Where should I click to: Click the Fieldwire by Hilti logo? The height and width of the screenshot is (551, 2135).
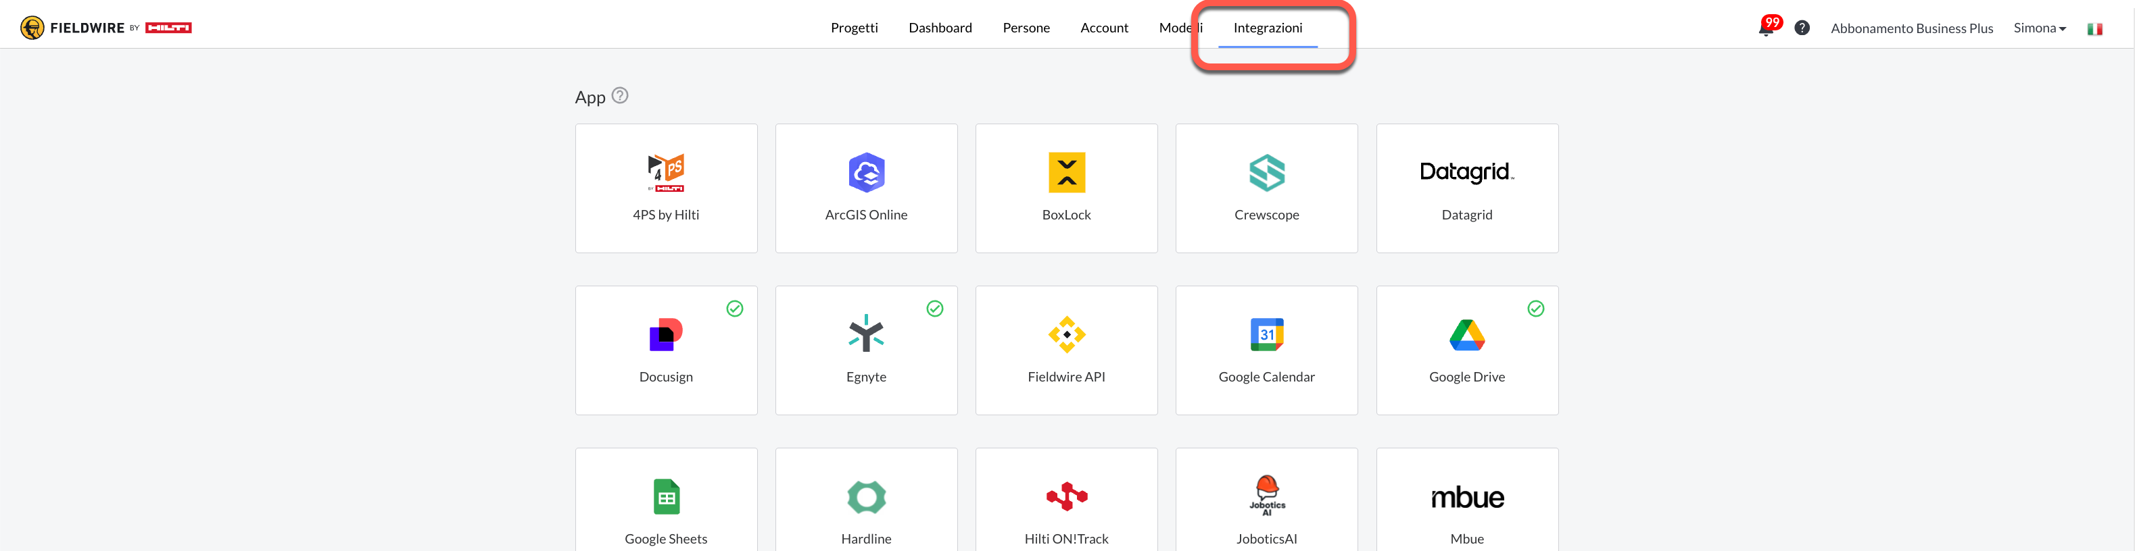pyautogui.click(x=106, y=28)
